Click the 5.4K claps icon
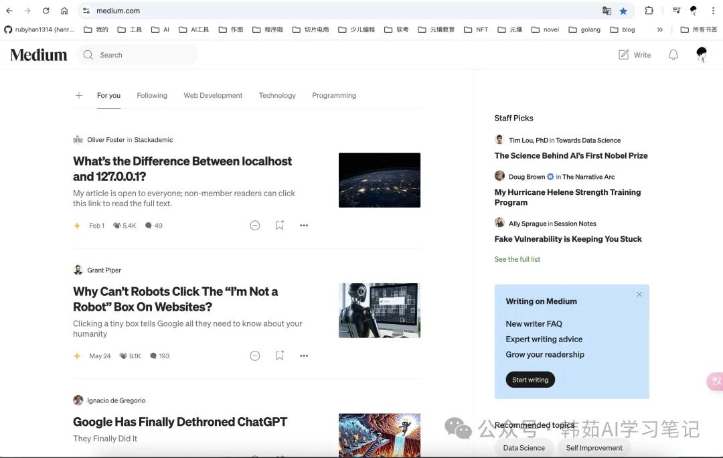Screen dimensions: 723x458 tap(117, 226)
